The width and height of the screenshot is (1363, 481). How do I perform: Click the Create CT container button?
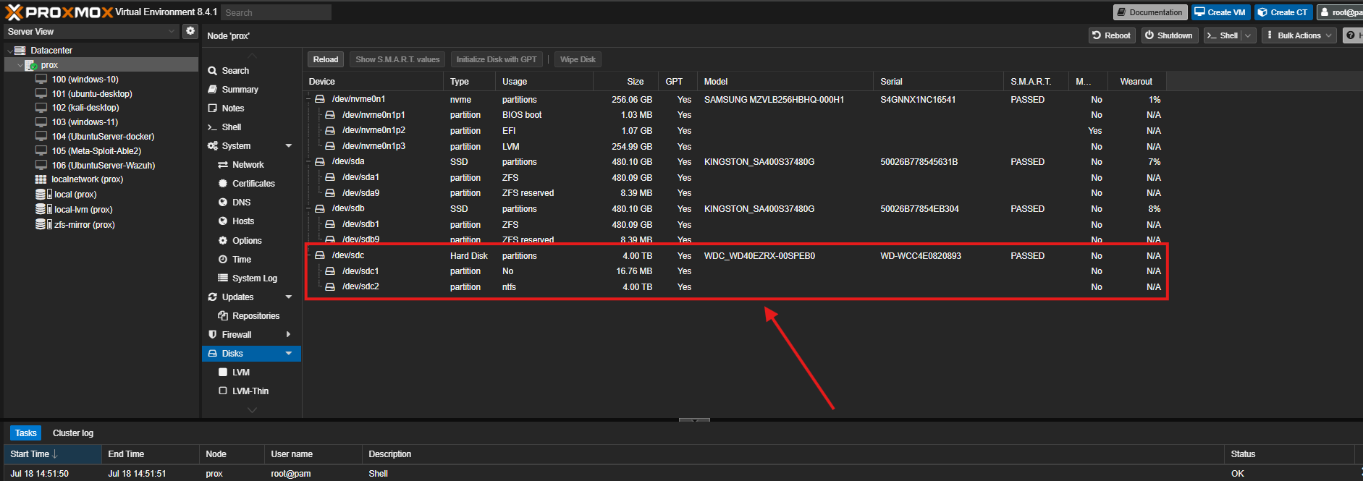[1283, 12]
